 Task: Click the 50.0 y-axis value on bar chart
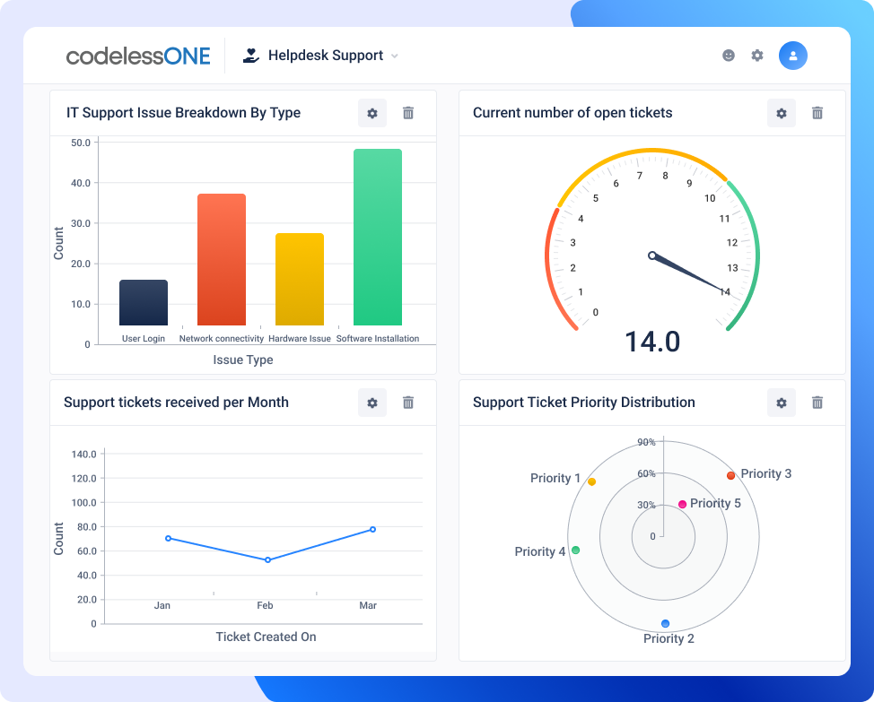81,143
